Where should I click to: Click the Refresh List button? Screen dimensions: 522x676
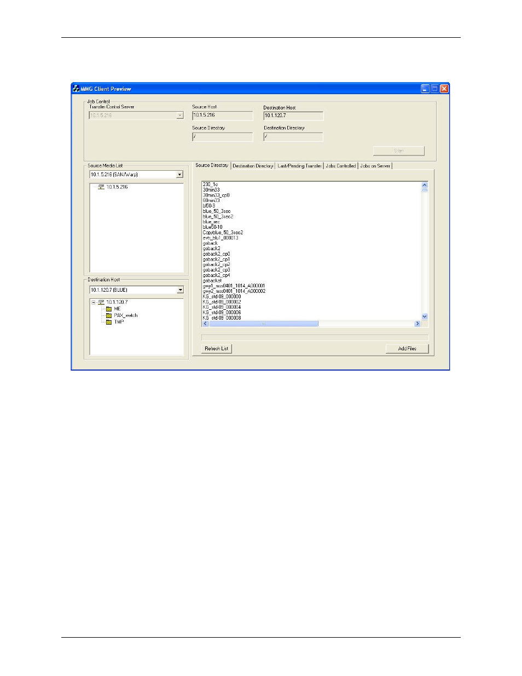click(217, 349)
